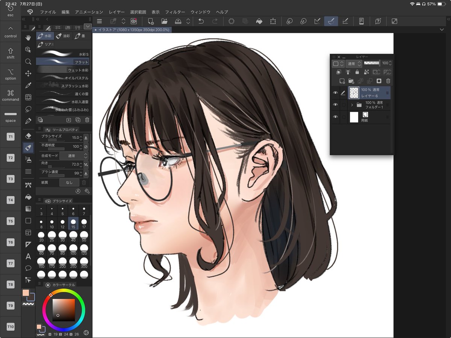Click the Clear (delete) spinner icon
Viewport: 451px width, 338px height.
232,21
